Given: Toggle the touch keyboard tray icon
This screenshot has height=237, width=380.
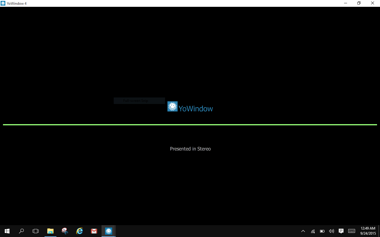Looking at the screenshot, I should click(351, 231).
